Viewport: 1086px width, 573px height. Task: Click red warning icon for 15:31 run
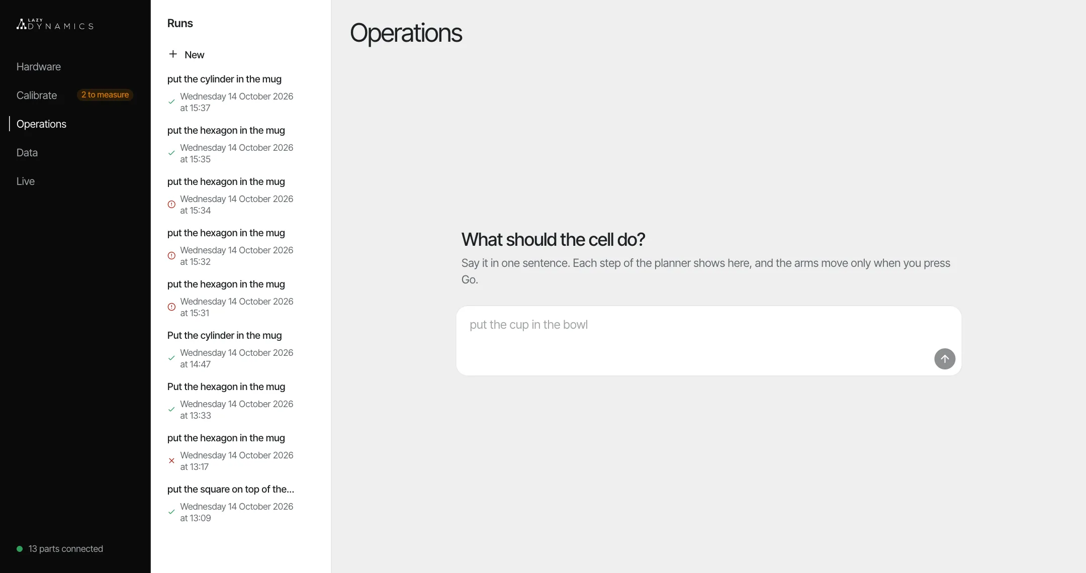pyautogui.click(x=171, y=307)
